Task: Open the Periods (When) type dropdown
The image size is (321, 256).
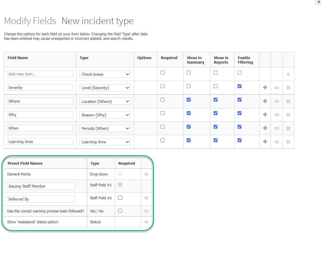Action: pyautogui.click(x=105, y=128)
